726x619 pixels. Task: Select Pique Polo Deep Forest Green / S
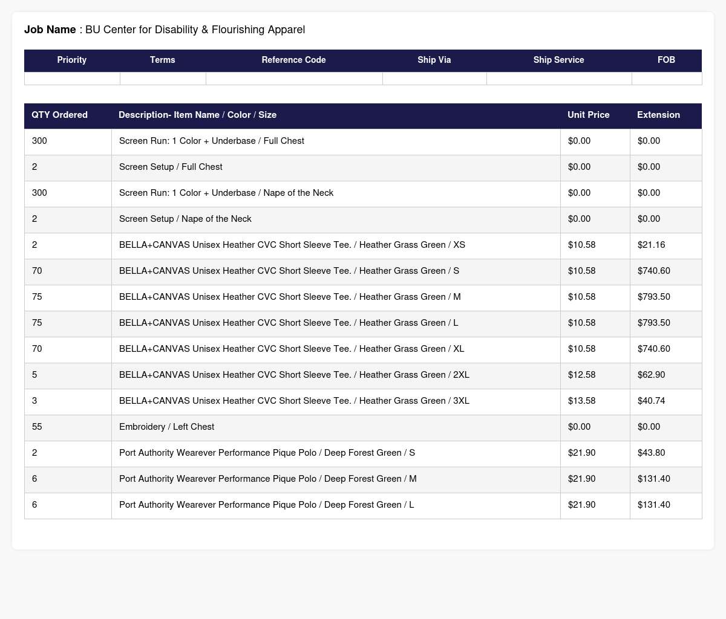(x=267, y=453)
